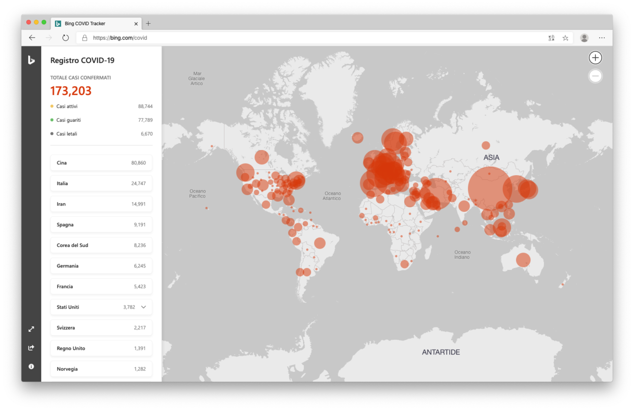Click the translate page icon in address bar
The width and height of the screenshot is (634, 410).
[551, 38]
